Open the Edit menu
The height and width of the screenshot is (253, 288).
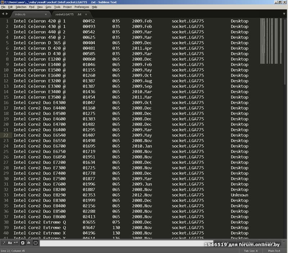click(x=10, y=7)
